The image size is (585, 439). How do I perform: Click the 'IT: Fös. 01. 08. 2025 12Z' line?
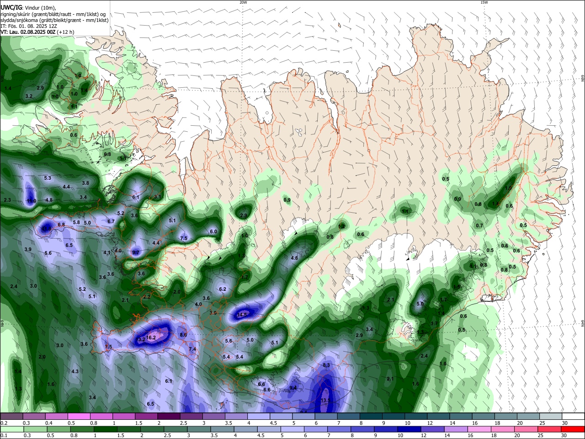(28, 26)
